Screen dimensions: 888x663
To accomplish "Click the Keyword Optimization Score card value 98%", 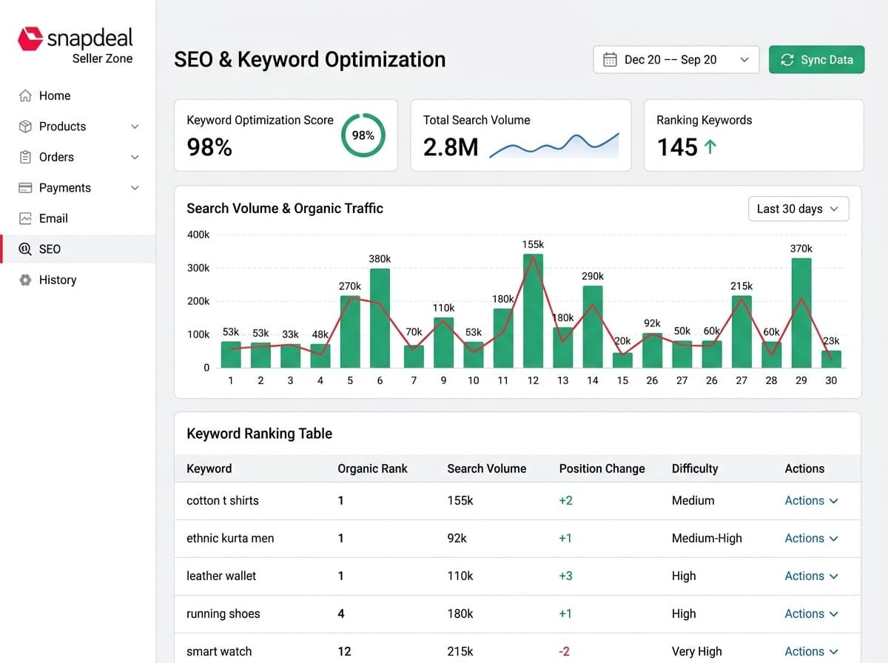I will pyautogui.click(x=209, y=147).
